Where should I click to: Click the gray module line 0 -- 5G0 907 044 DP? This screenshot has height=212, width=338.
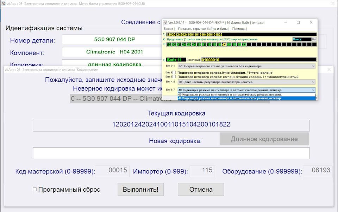(170, 99)
